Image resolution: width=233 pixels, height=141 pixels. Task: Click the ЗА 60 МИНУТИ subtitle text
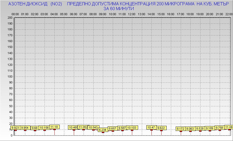119,9
